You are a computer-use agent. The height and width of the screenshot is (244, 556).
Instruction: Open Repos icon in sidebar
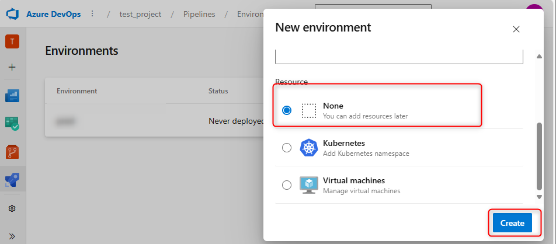click(12, 152)
